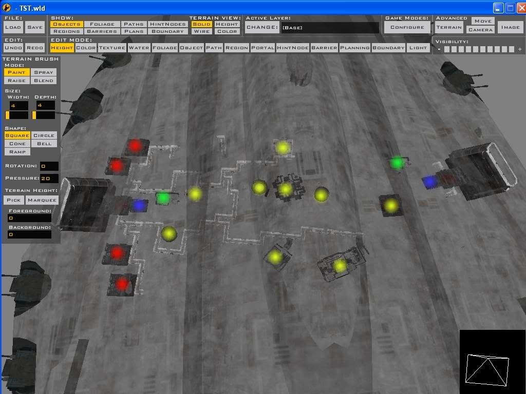Switch advanced mode to Terrain

click(x=449, y=28)
